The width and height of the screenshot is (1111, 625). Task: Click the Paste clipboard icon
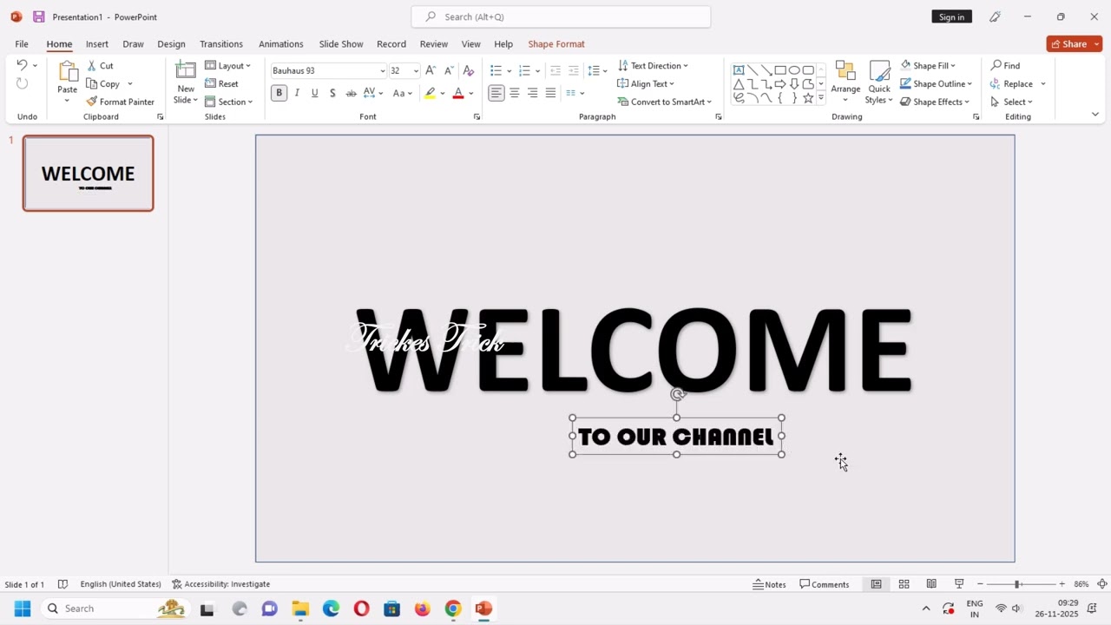[x=67, y=72]
